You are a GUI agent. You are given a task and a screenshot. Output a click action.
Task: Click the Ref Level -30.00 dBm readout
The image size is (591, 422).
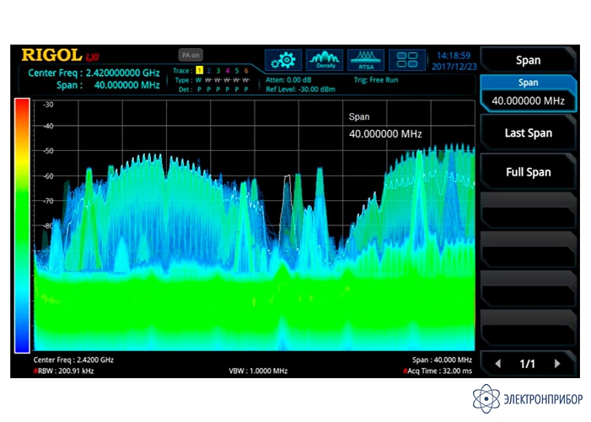coord(300,88)
